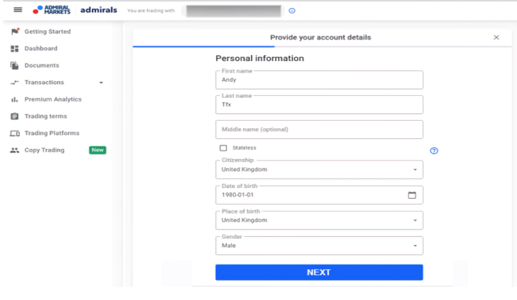This screenshot has height=300, width=517.
Task: Tick the Stateless checkbox
Action: pyautogui.click(x=223, y=148)
